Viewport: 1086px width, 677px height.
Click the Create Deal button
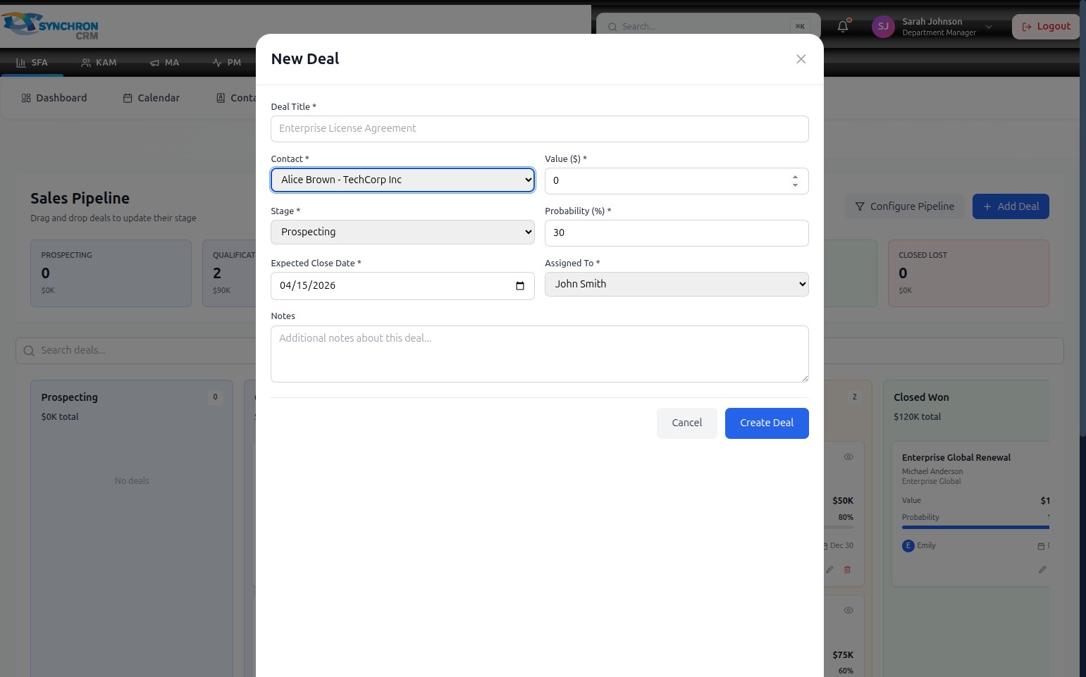coord(767,423)
